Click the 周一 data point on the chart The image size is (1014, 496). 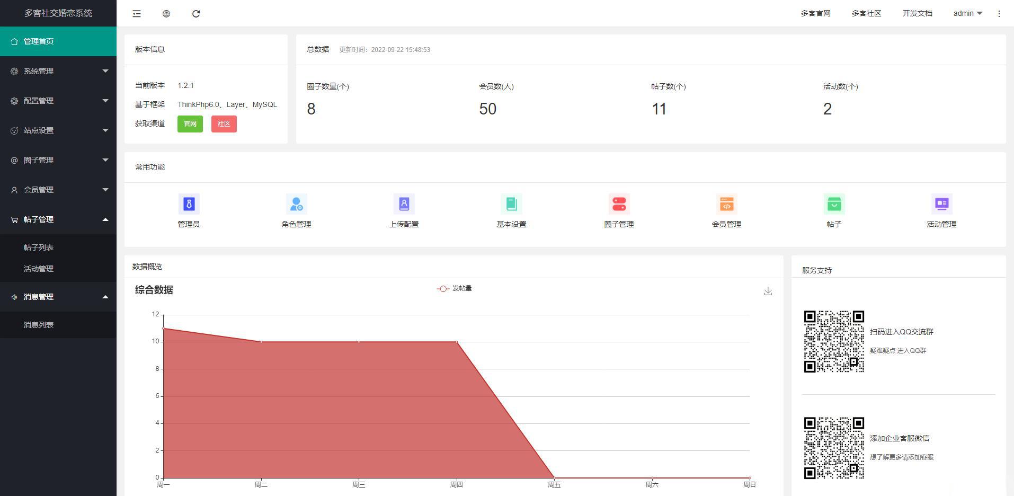tap(164, 329)
